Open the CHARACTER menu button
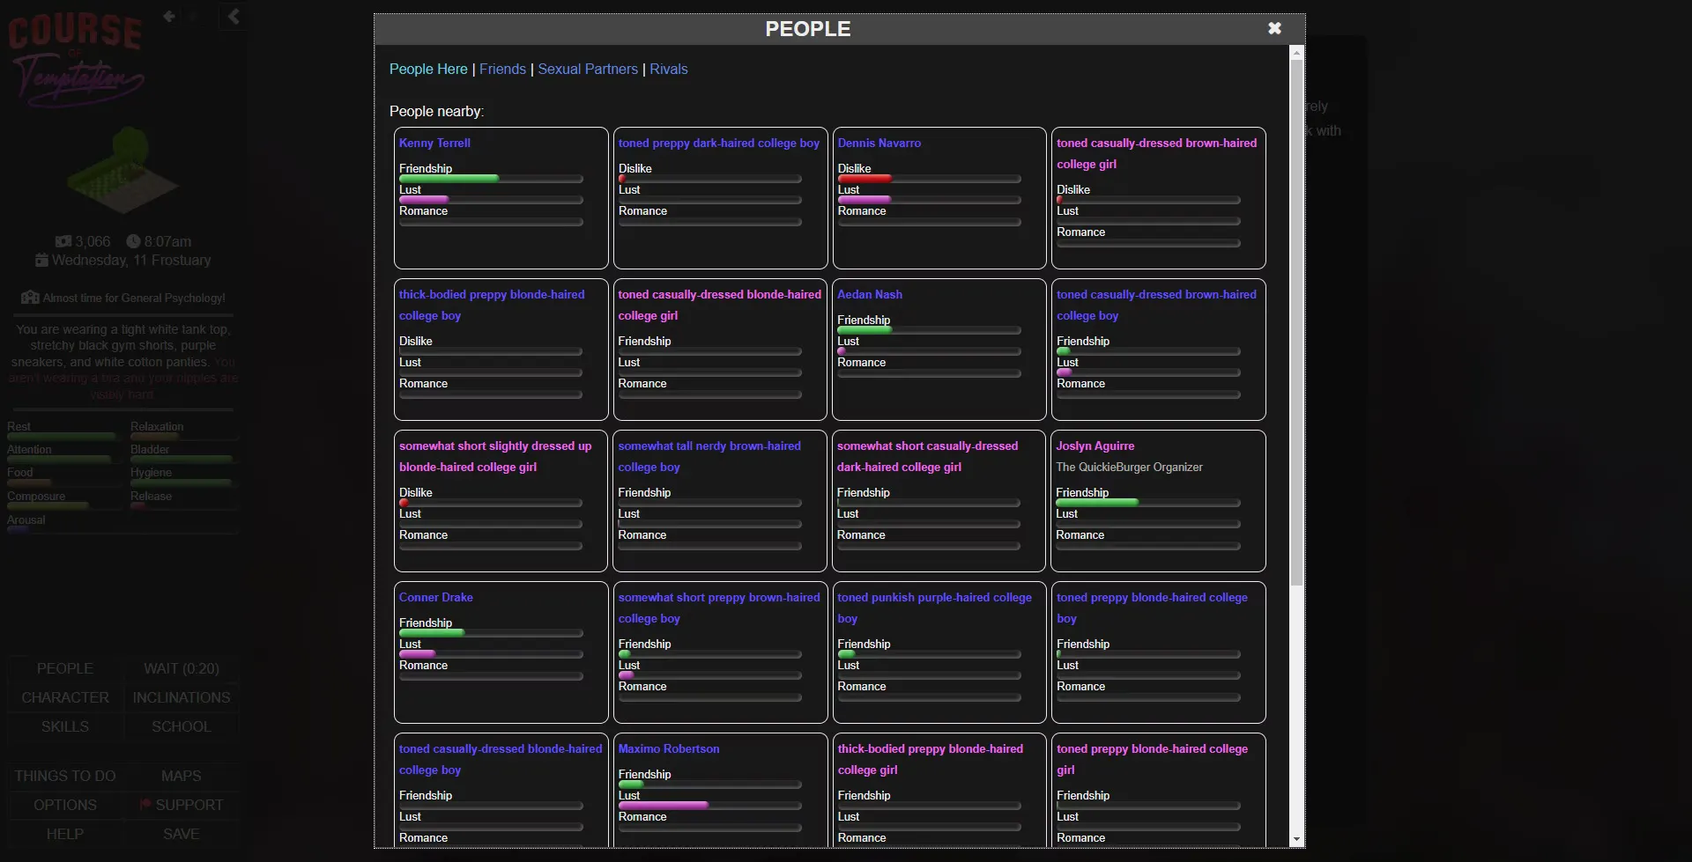The image size is (1692, 862). pos(65,697)
